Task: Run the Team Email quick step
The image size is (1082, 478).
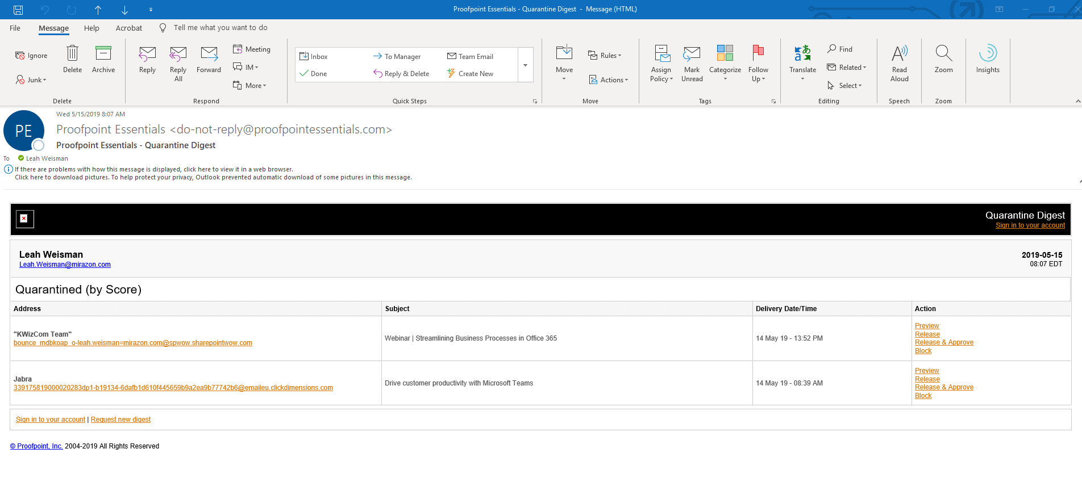Action: tap(470, 57)
